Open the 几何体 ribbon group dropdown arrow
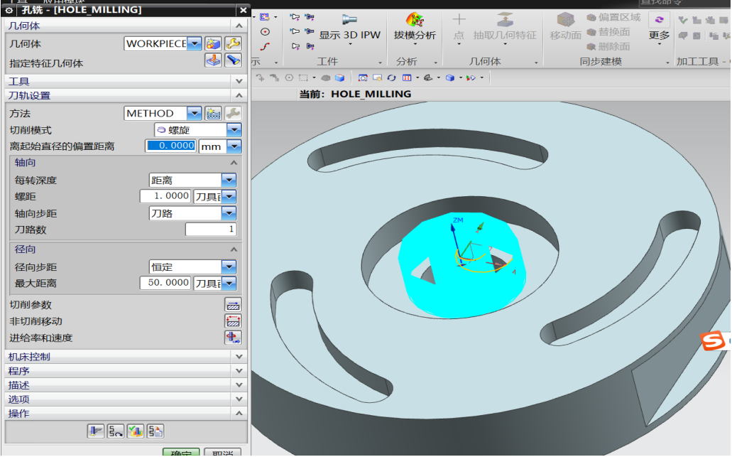 point(536,62)
